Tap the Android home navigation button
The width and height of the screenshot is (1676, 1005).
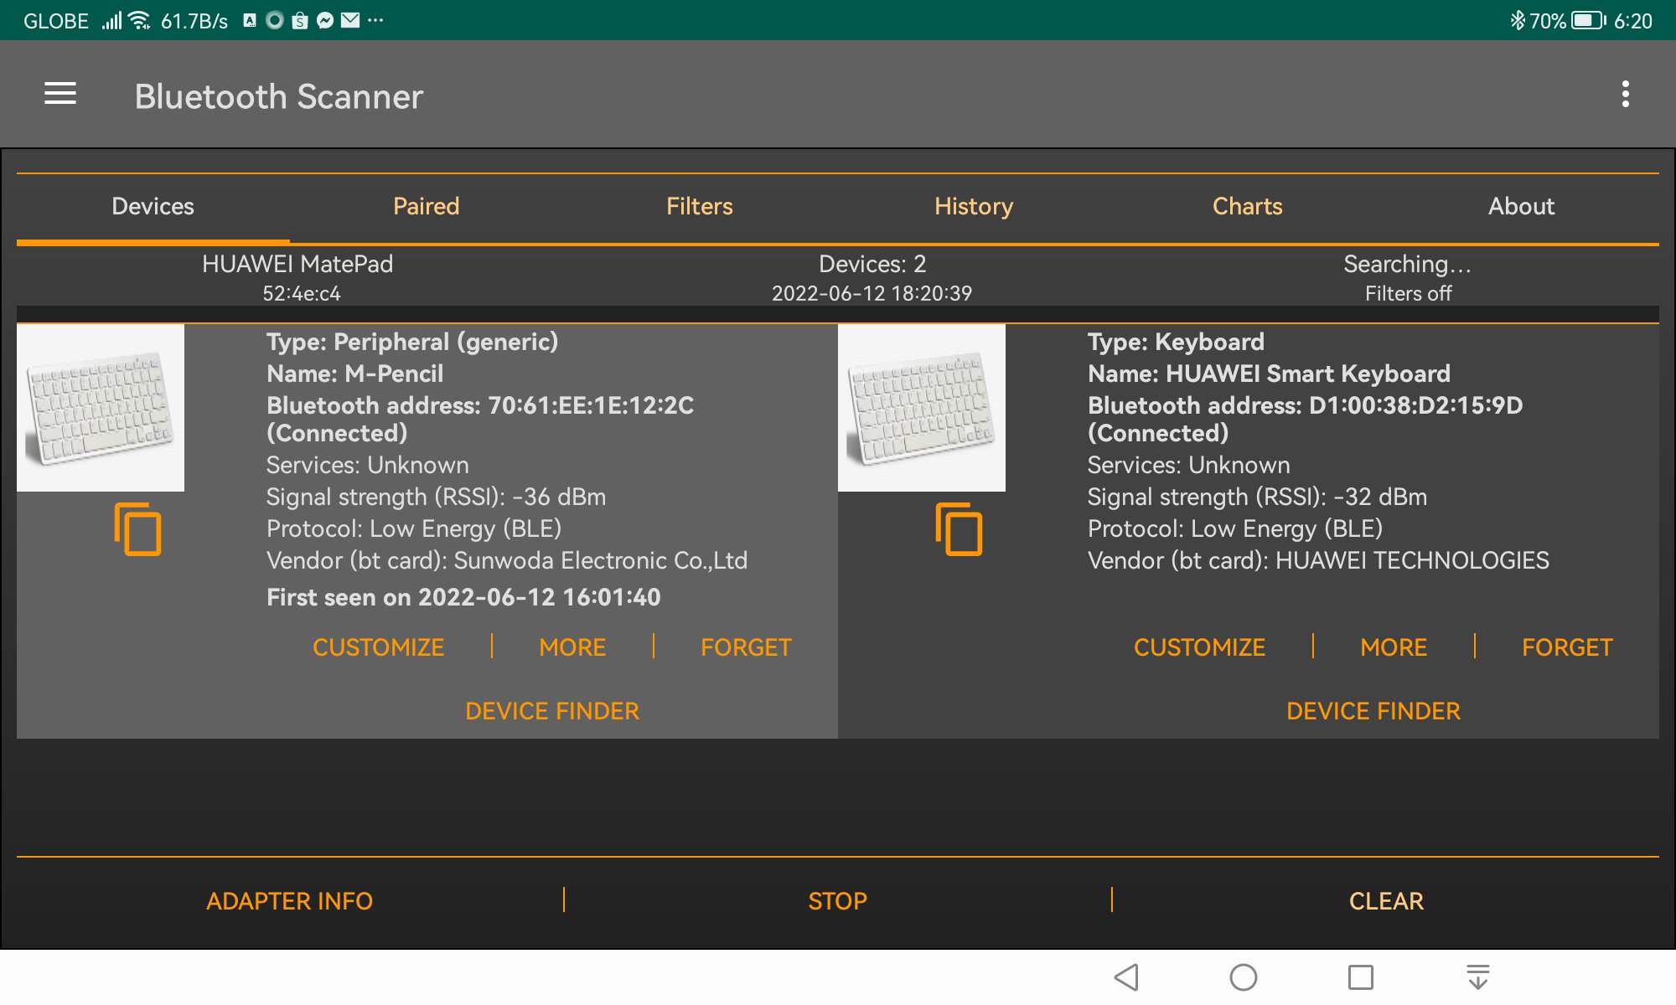[x=1244, y=977]
